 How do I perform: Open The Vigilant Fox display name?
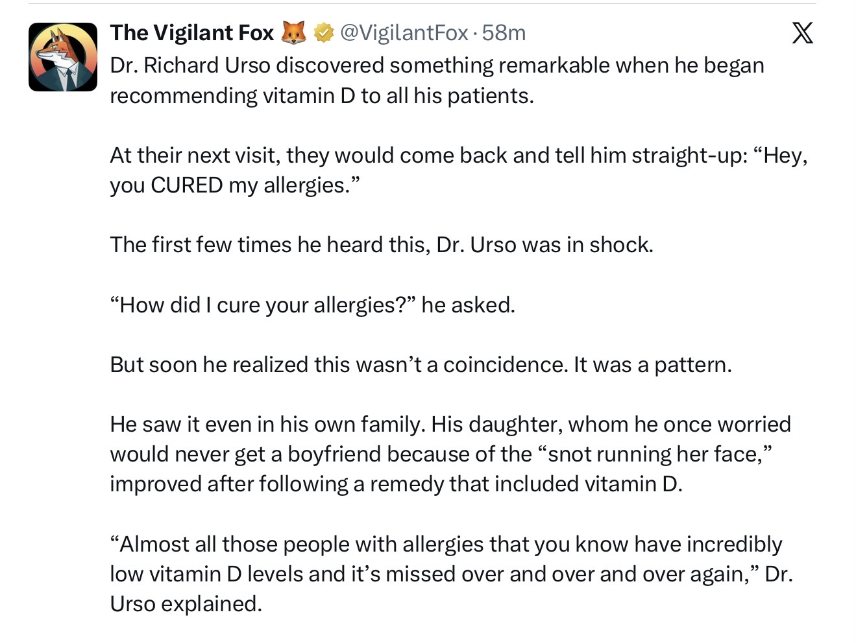[x=192, y=32]
